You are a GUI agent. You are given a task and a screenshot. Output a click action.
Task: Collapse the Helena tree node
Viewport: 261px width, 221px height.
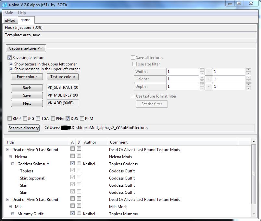[10, 157]
